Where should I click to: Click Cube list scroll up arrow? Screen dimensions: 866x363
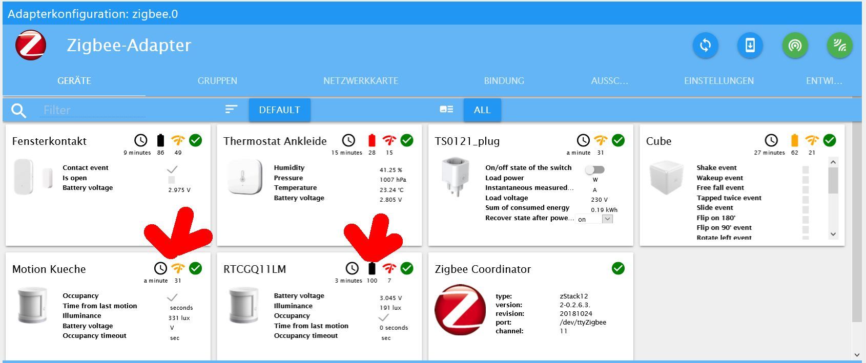[x=833, y=162]
